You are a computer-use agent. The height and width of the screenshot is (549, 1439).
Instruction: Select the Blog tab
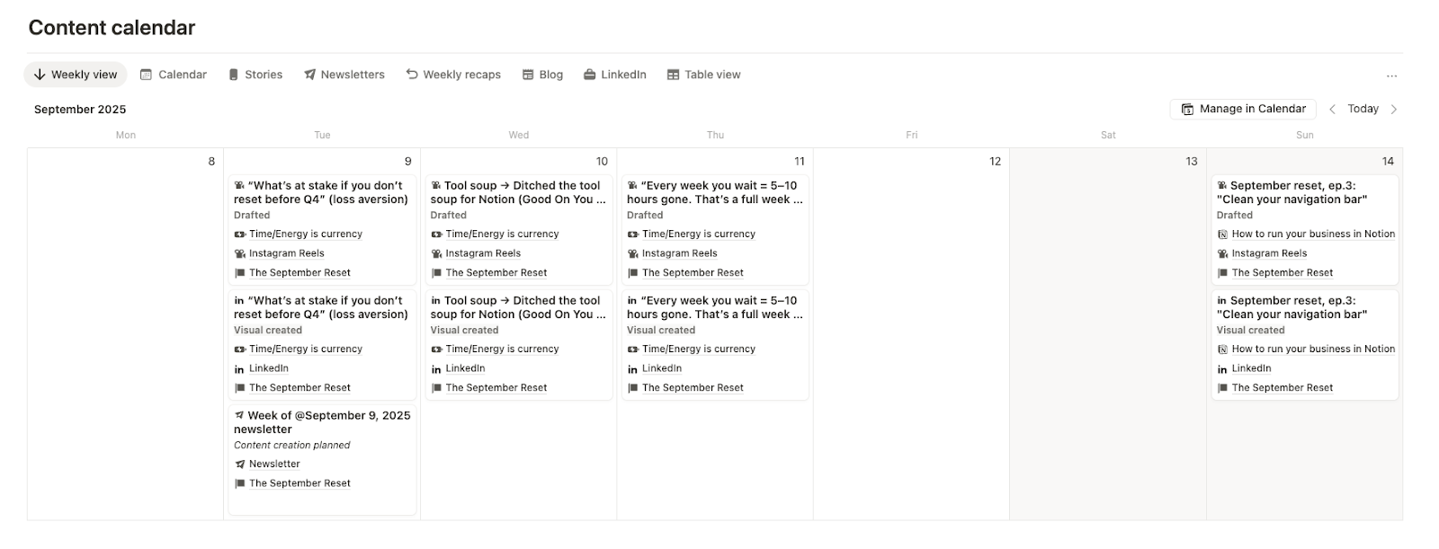542,75
